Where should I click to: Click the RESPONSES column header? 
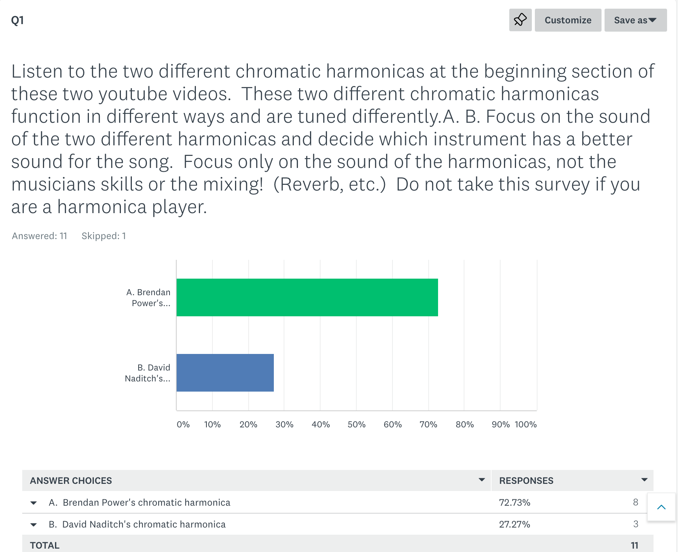526,480
